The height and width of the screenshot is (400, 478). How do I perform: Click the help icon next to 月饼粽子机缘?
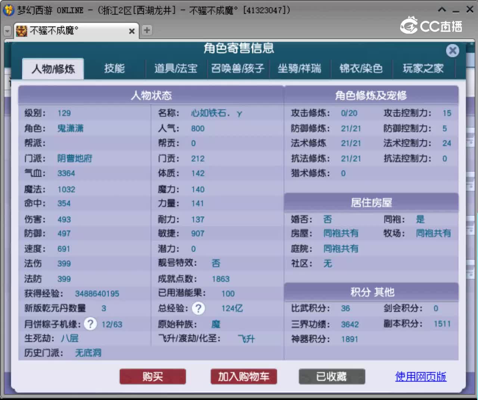coord(90,324)
